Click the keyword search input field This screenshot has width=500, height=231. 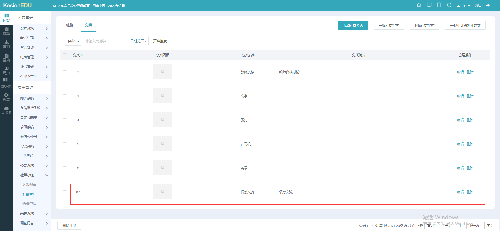click(x=105, y=41)
